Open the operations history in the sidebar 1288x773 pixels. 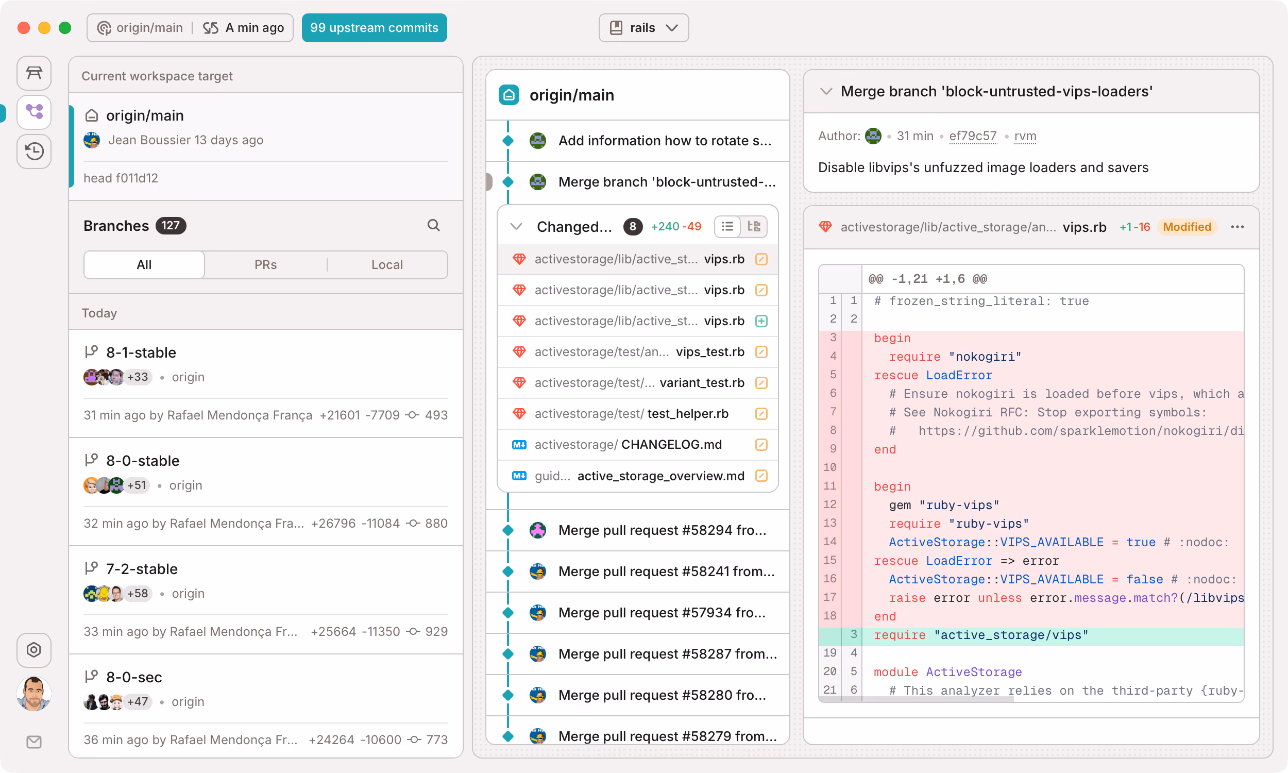pyautogui.click(x=34, y=151)
